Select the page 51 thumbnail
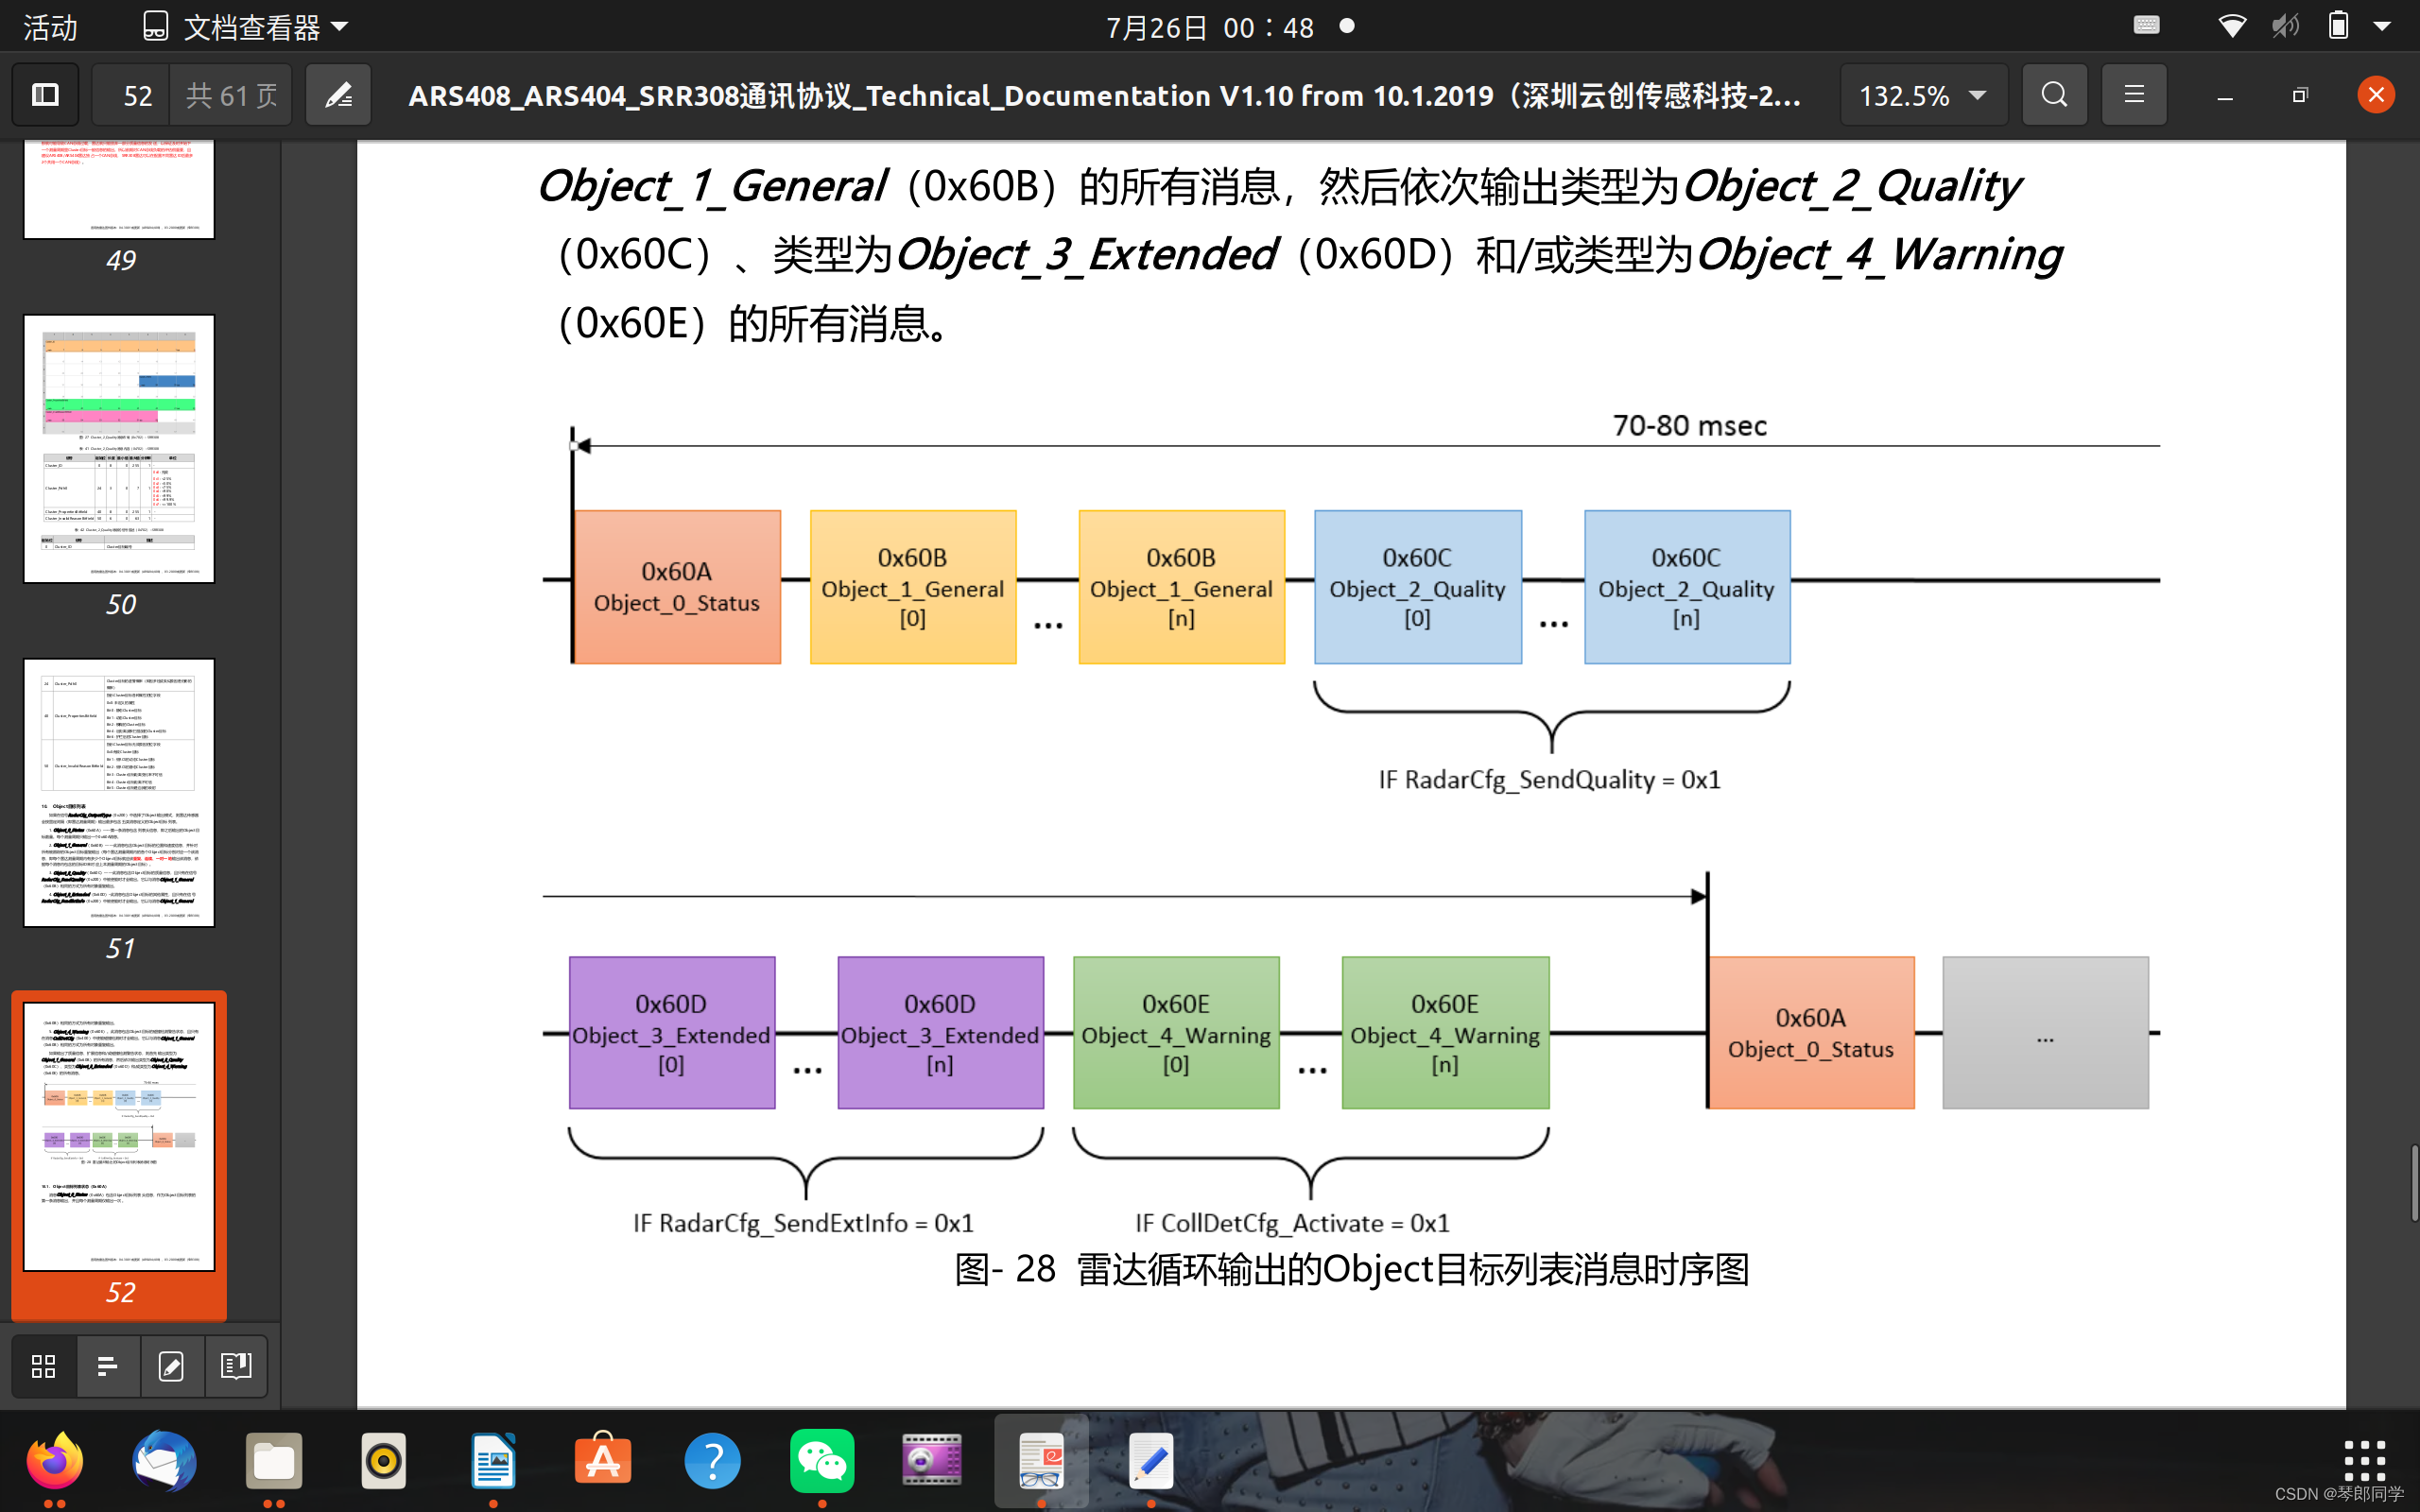The width and height of the screenshot is (2420, 1512). 119,792
